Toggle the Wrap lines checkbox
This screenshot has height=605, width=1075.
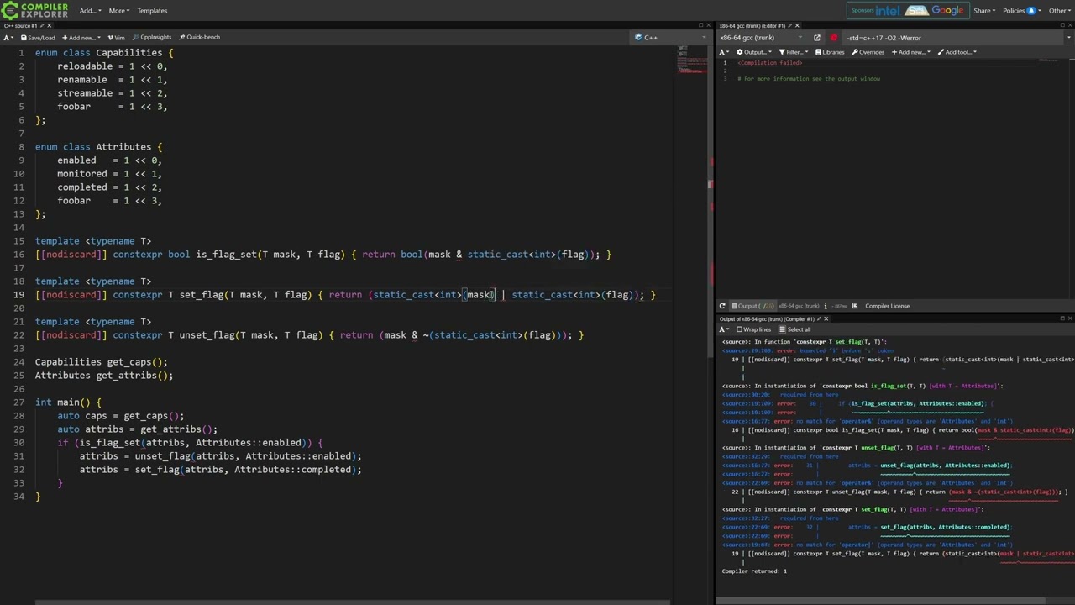[x=753, y=329]
